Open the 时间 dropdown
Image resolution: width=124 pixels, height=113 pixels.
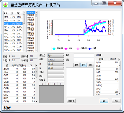pyautogui.click(x=56, y=76)
